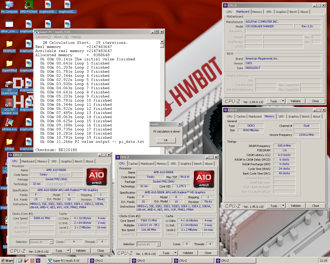Screen dimensions: 330x264
Task: Click the CAS# Latency value 6.0 clocks
Action: [284, 155]
